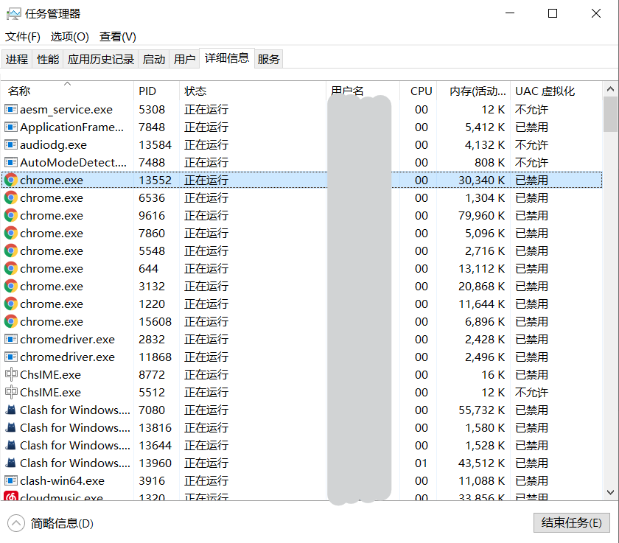The height and width of the screenshot is (543, 619).
Task: Switch to the 服务 tab
Action: (269, 59)
